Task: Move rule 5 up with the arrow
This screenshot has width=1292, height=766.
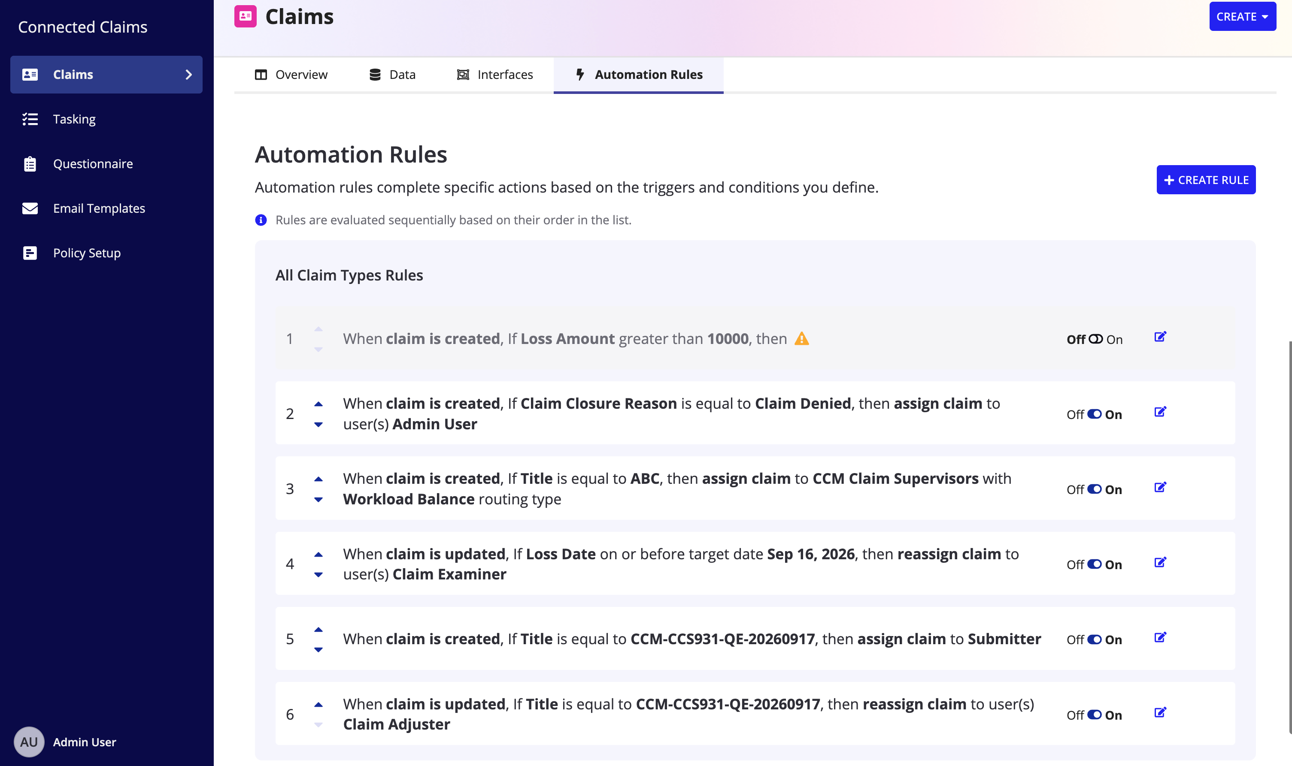Action: point(318,629)
